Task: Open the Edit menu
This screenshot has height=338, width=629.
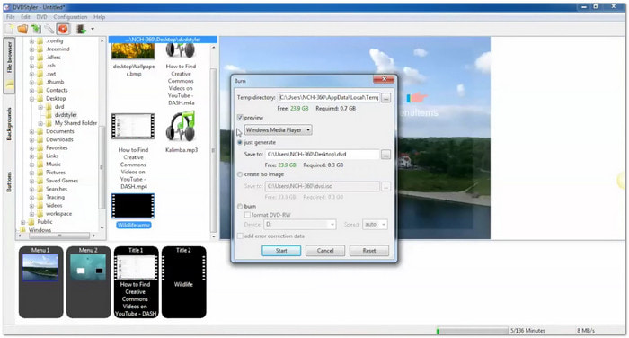Action: click(x=26, y=17)
